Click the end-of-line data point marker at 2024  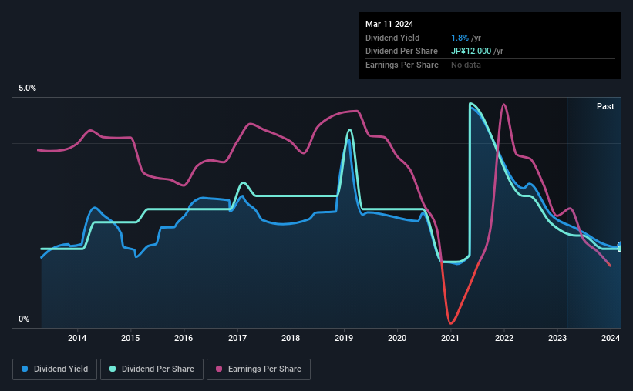coord(619,247)
